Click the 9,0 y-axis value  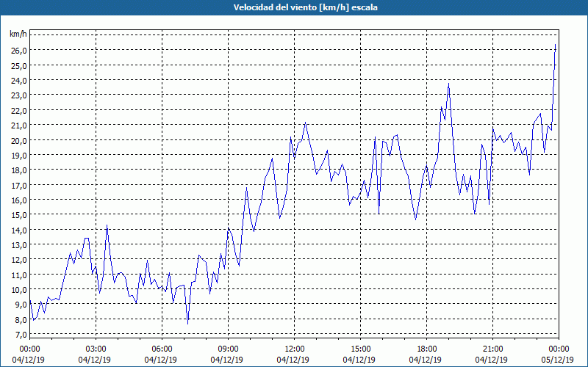click(21, 305)
